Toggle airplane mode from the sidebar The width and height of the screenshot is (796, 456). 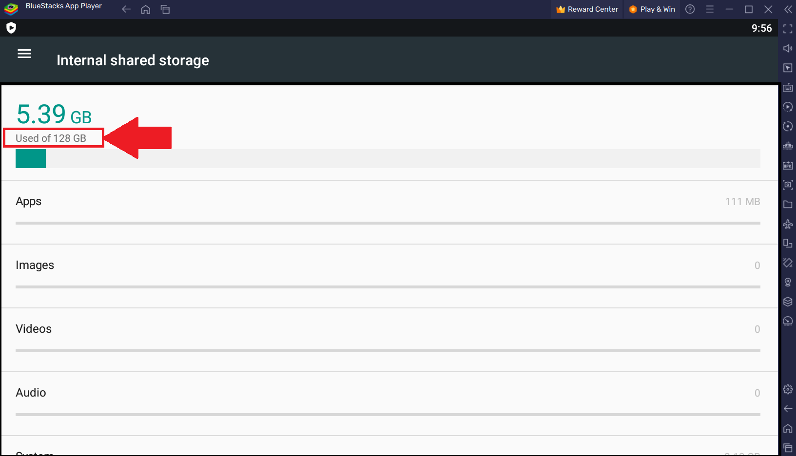[x=788, y=224]
